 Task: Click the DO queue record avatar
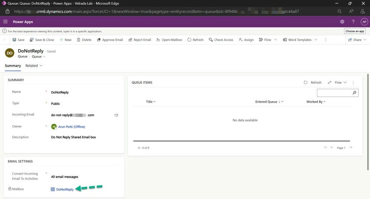pyautogui.click(x=10, y=53)
